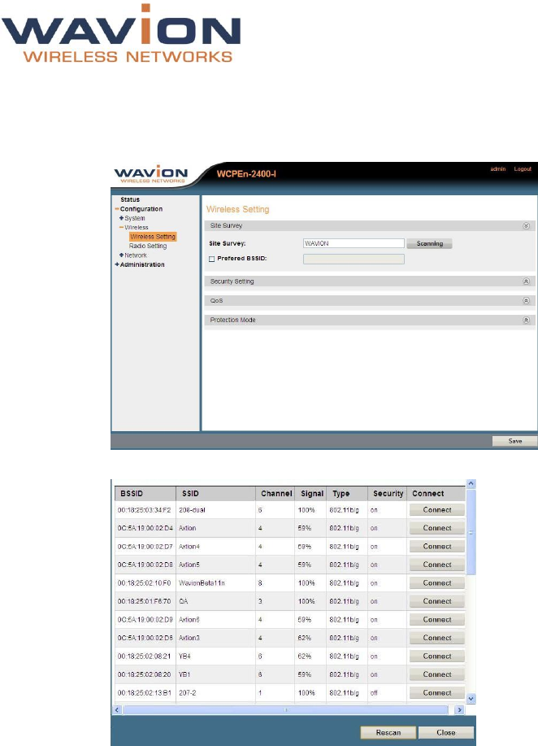Click the scroll up arrow in survey list
The image size is (538, 746).
[471, 484]
